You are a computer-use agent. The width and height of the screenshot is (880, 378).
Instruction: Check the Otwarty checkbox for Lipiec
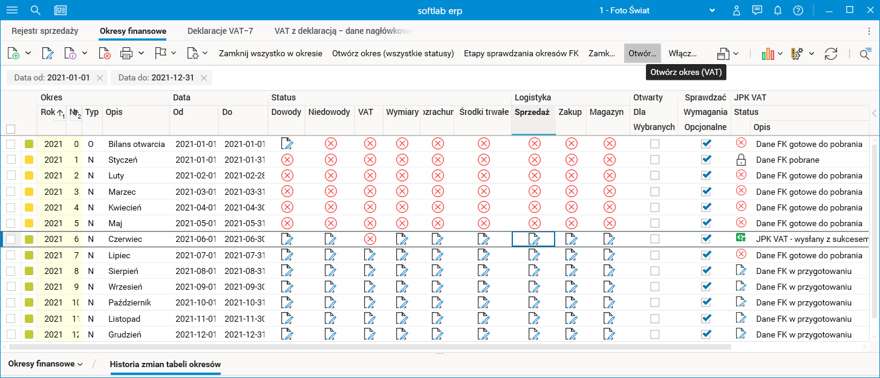(654, 255)
